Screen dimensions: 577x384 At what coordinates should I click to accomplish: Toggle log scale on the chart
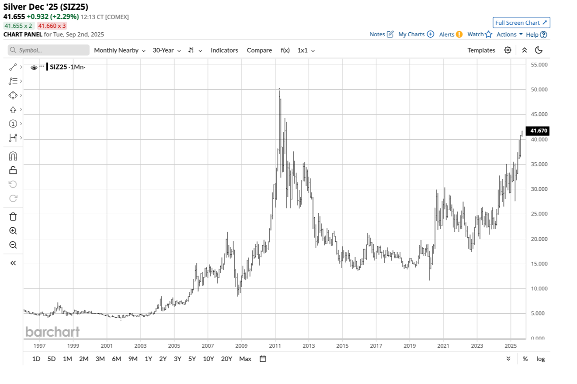tap(541, 359)
